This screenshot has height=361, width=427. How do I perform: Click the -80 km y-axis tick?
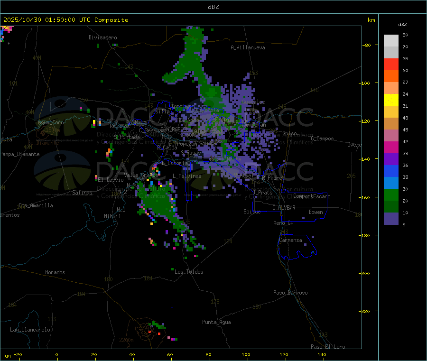click(367, 45)
